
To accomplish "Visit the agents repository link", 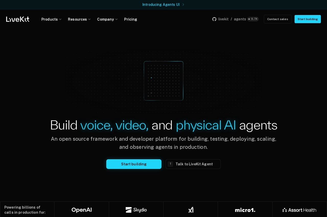I will click(x=240, y=19).
